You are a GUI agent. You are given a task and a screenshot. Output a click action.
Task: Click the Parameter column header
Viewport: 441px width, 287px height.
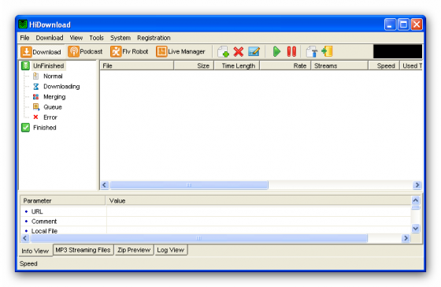63,200
